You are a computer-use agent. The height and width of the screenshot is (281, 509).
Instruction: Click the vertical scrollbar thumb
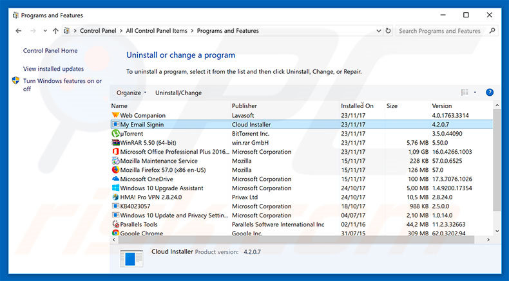coord(497,159)
